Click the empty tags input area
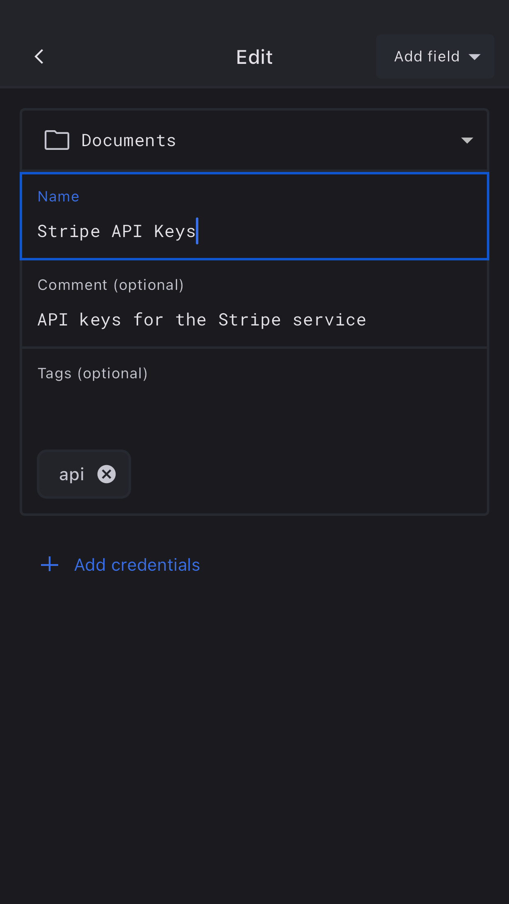The width and height of the screenshot is (509, 904). (254, 414)
